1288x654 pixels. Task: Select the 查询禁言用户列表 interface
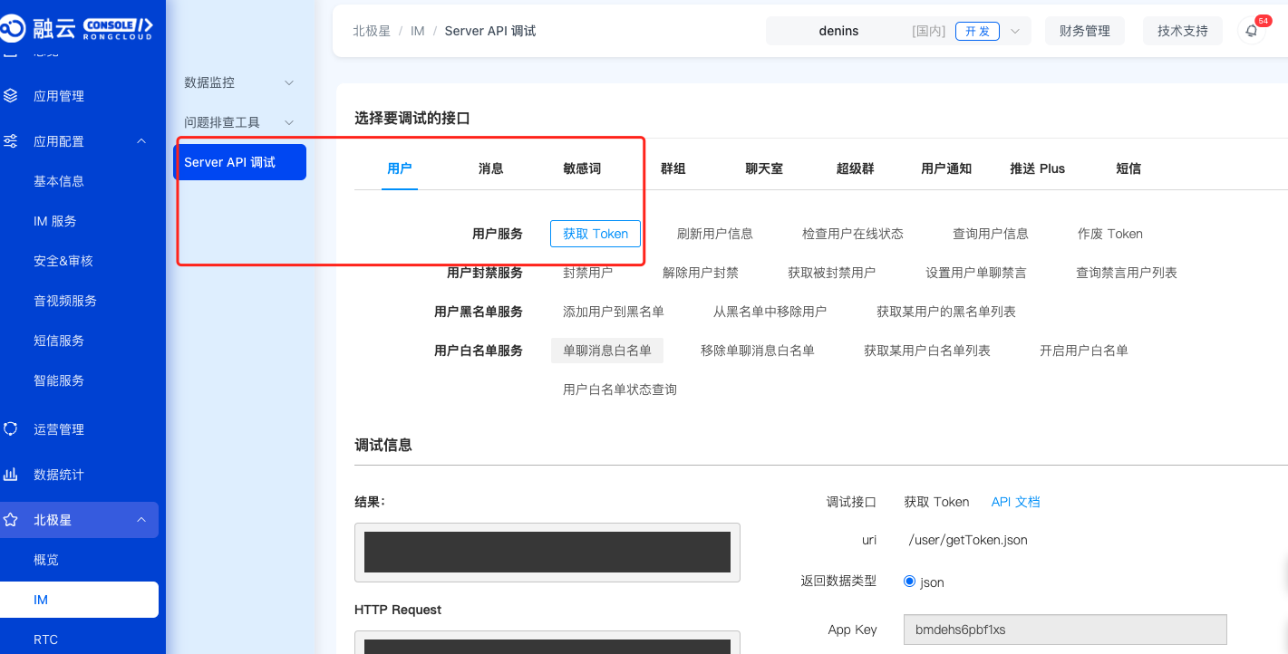click(1127, 273)
